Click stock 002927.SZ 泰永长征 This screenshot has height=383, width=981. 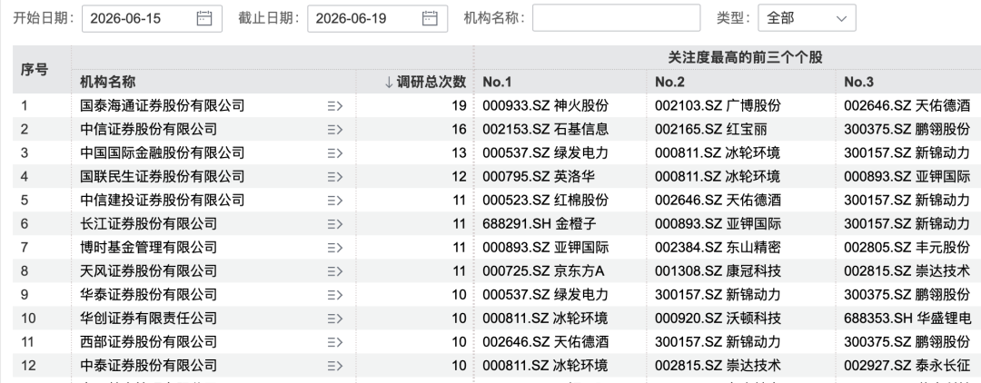(x=907, y=366)
